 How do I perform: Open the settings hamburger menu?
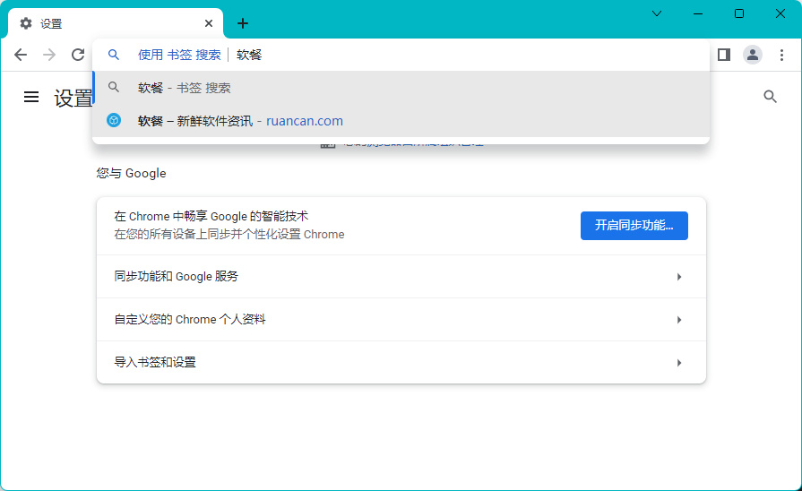pyautogui.click(x=31, y=97)
